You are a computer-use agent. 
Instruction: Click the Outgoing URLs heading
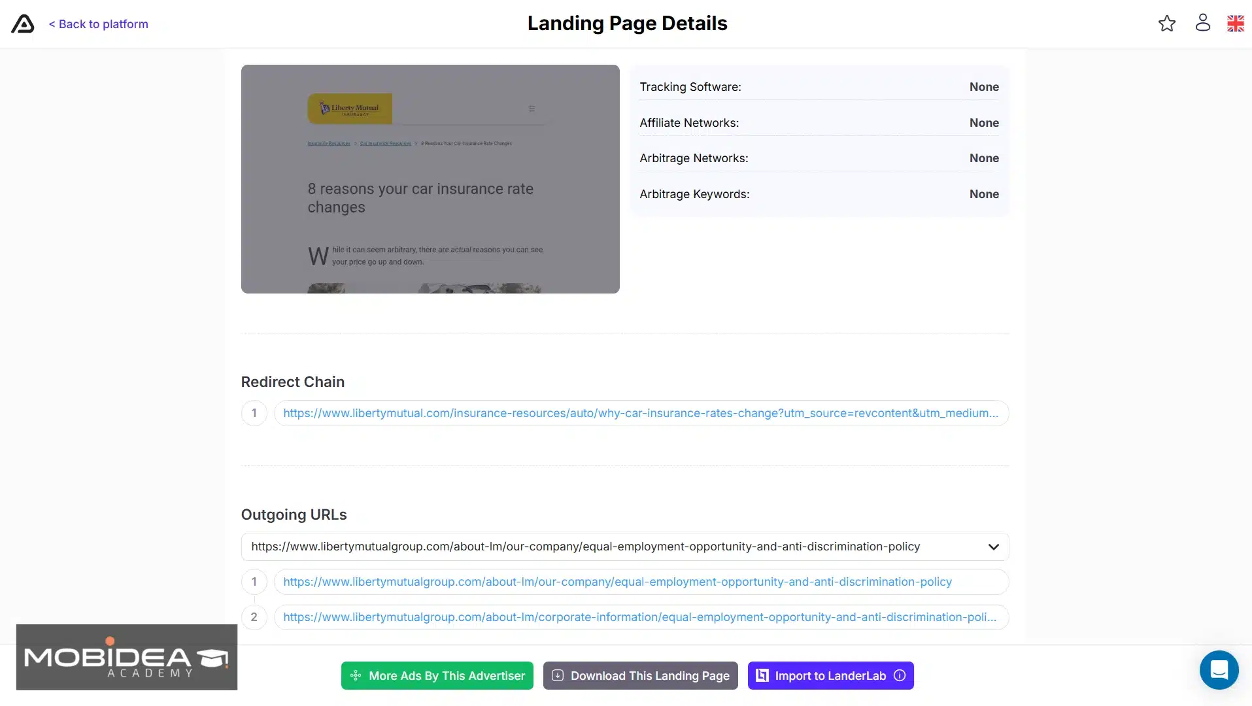(294, 515)
